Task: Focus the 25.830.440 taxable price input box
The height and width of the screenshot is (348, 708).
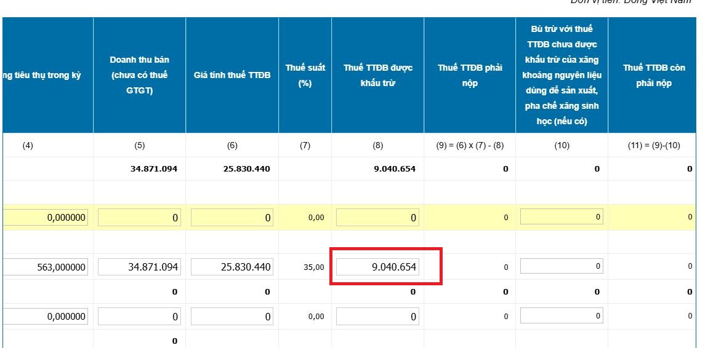Action: 232,267
